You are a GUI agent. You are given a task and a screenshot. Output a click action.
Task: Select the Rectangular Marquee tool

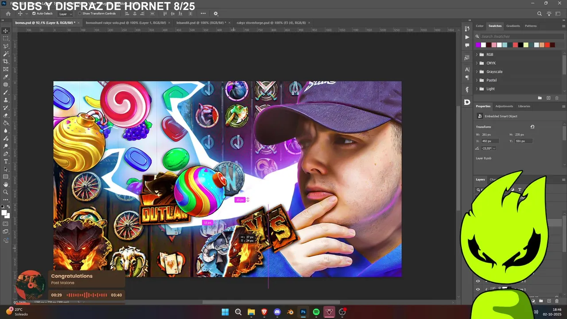(6, 39)
